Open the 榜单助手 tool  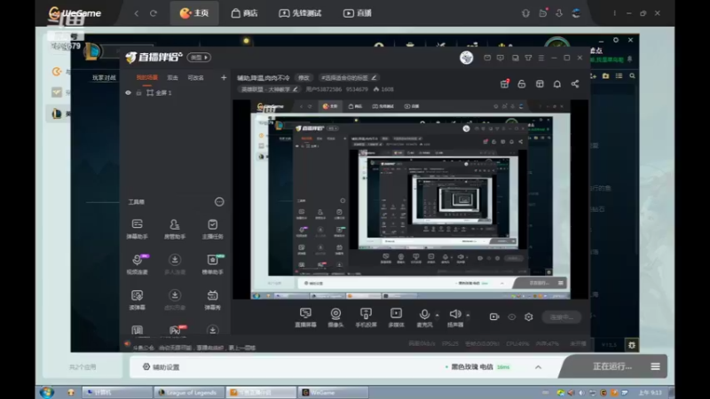212,264
